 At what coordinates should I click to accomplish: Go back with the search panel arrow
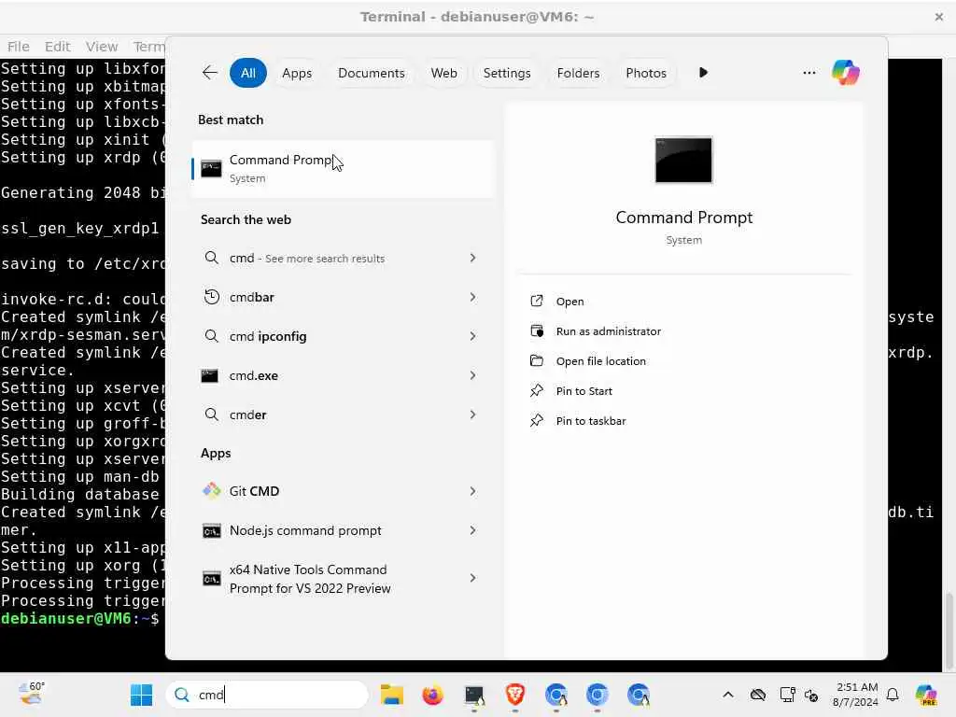point(210,73)
